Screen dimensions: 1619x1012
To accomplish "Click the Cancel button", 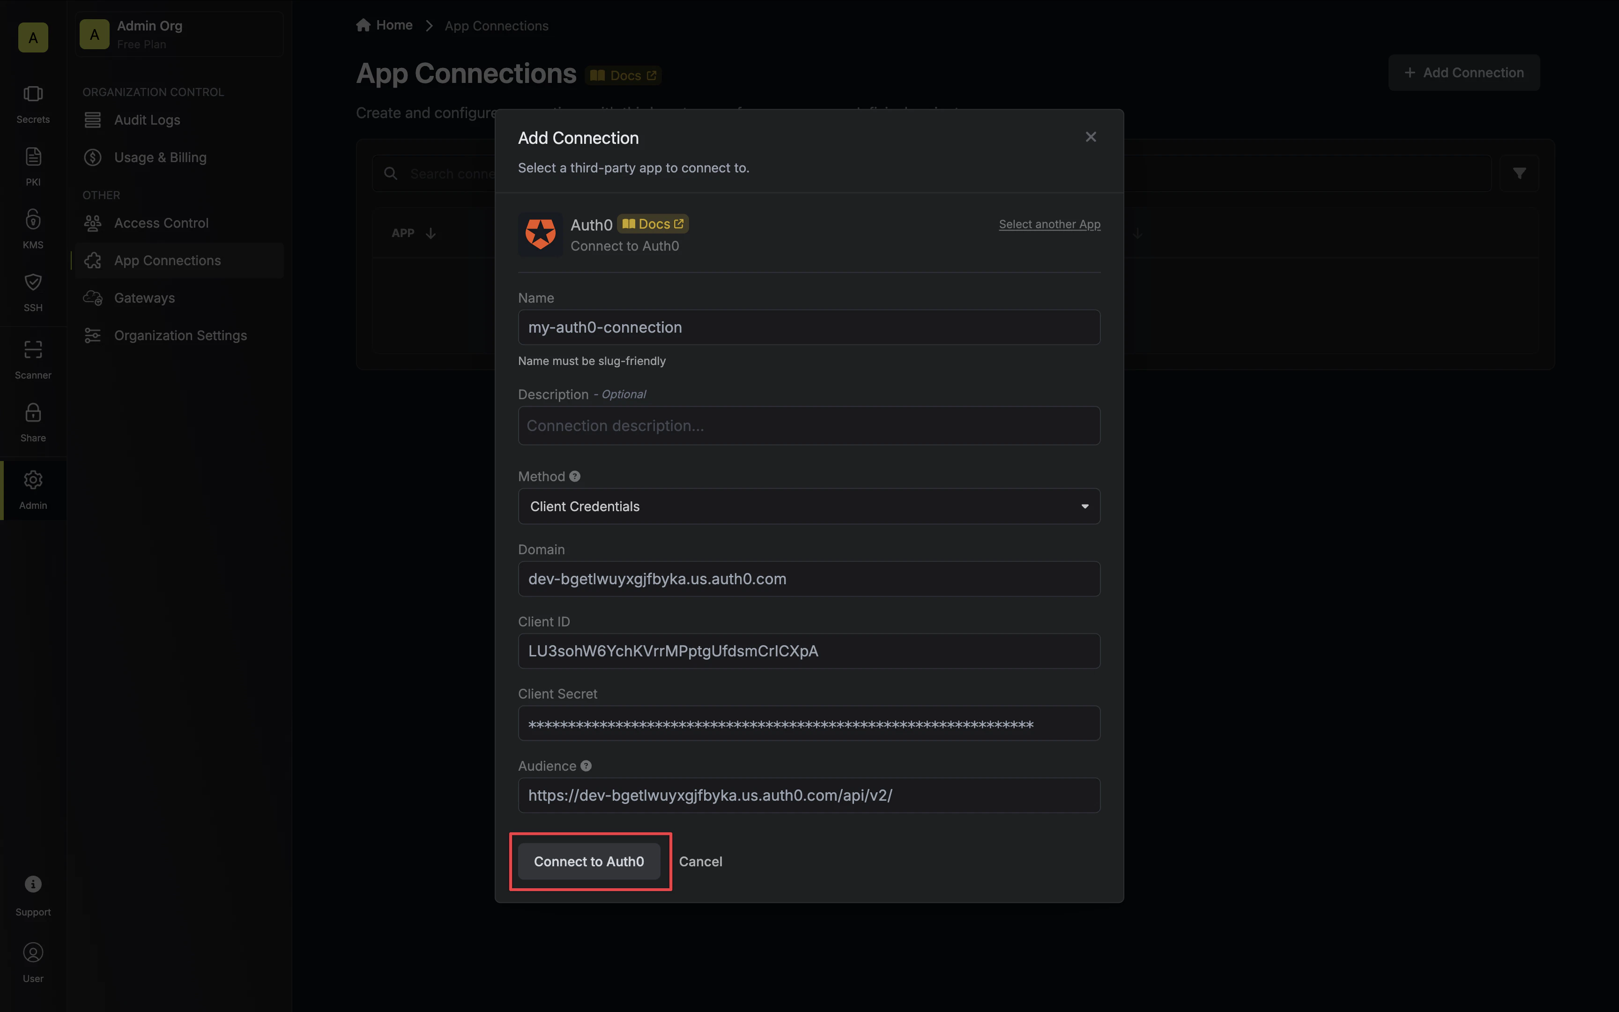I will coord(700,862).
